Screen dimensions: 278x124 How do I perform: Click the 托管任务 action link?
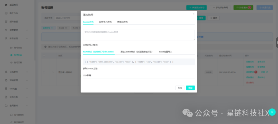click(250, 62)
